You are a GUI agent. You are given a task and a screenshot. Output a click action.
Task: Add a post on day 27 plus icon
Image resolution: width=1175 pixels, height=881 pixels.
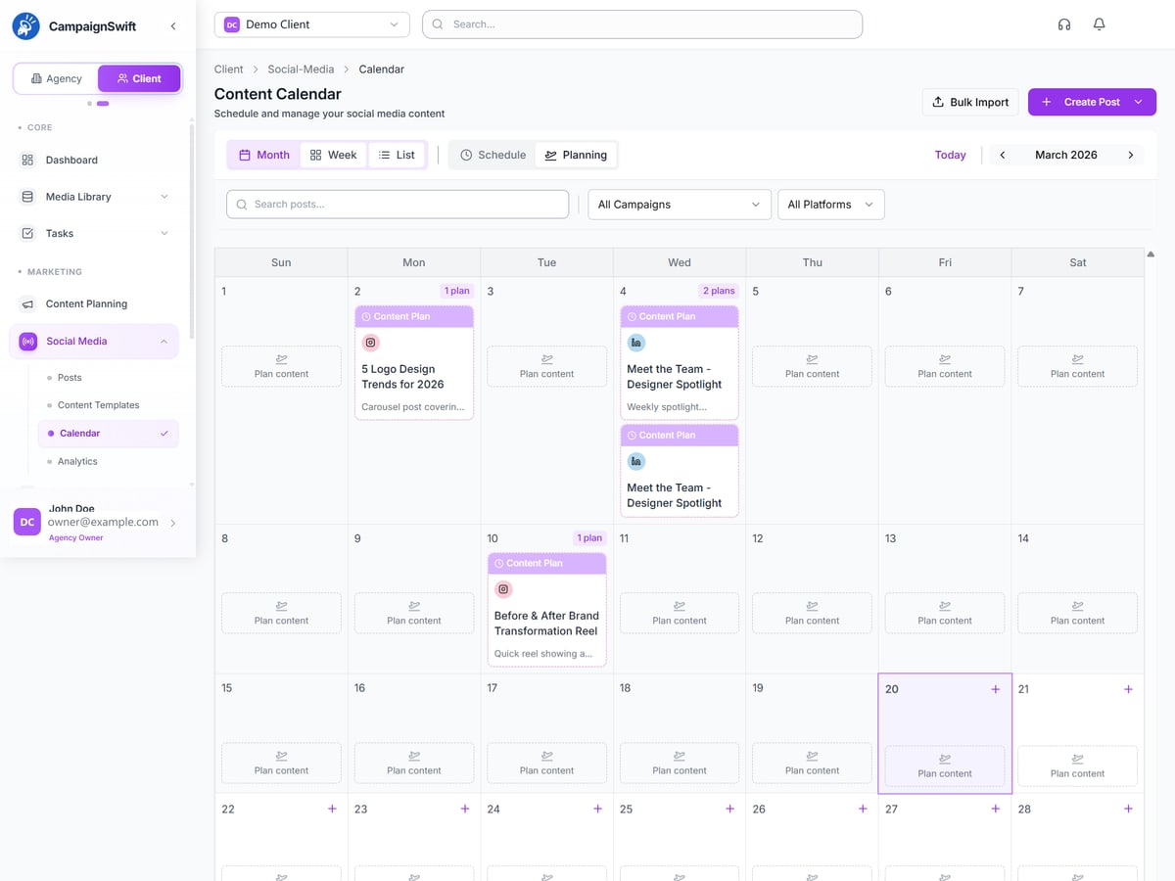(x=996, y=809)
